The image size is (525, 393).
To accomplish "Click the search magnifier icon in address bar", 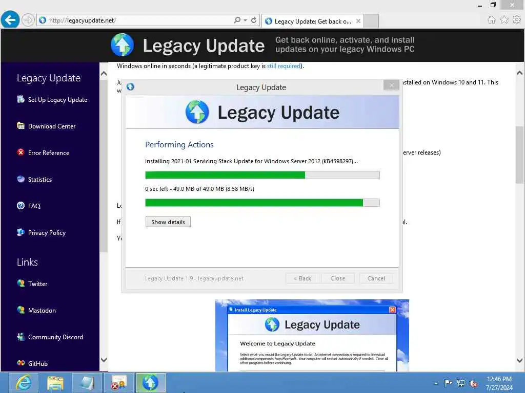I will click(x=237, y=20).
